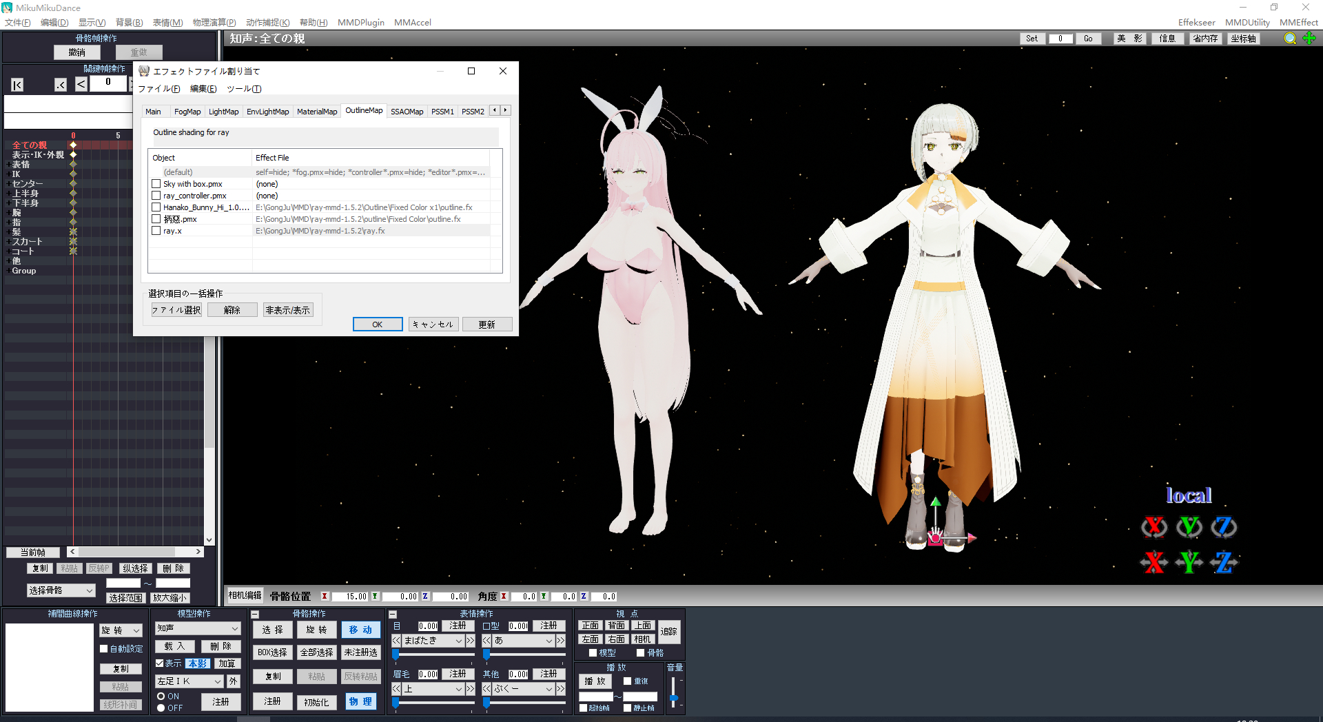This screenshot has height=722, width=1323.
Task: Click the lower Y move axis icon
Action: 1189,562
